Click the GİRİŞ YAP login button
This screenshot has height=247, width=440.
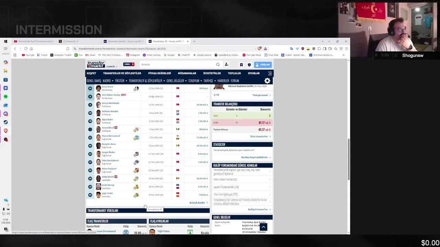point(263,64)
